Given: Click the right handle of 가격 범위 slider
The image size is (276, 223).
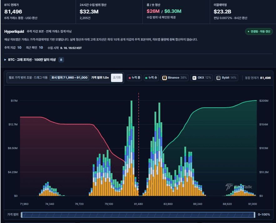Looking at the screenshot, I should pos(254,215).
